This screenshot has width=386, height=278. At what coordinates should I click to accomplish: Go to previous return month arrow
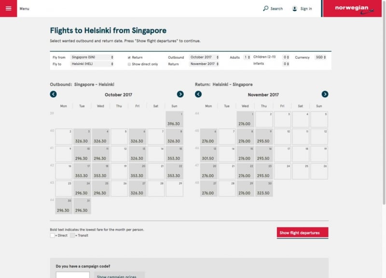tap(198, 94)
